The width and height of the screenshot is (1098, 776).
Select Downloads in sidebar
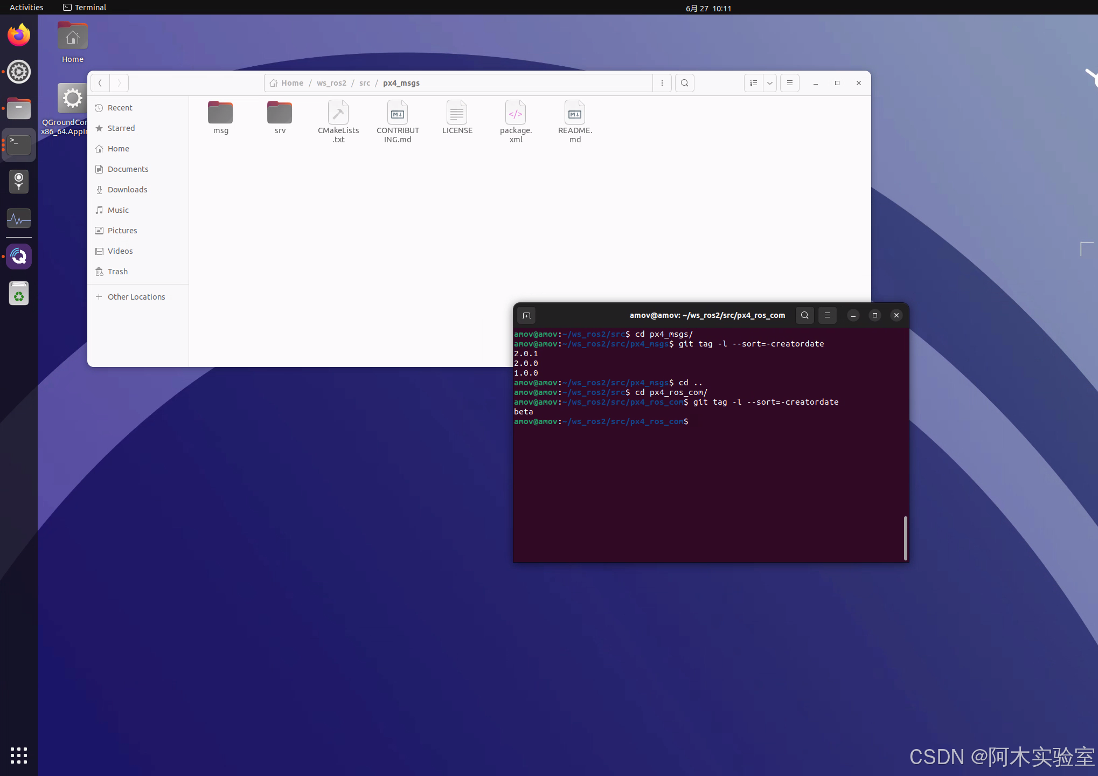coord(127,190)
